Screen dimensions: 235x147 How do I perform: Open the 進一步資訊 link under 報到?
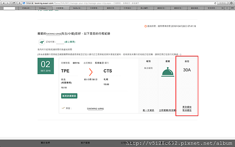[x=148, y=111]
